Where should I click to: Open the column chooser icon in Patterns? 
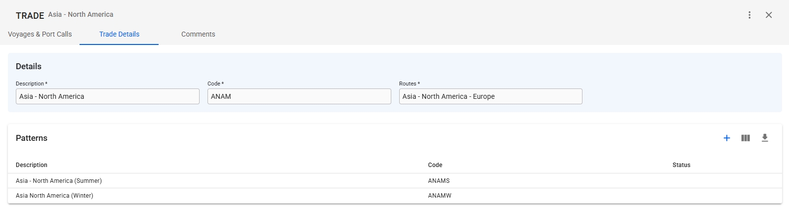click(x=746, y=138)
